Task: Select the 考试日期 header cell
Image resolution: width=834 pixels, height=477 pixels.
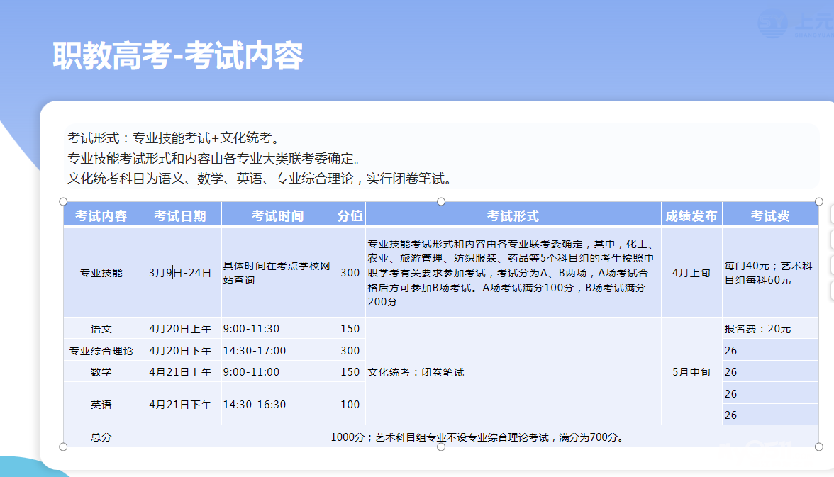Action: pos(180,215)
